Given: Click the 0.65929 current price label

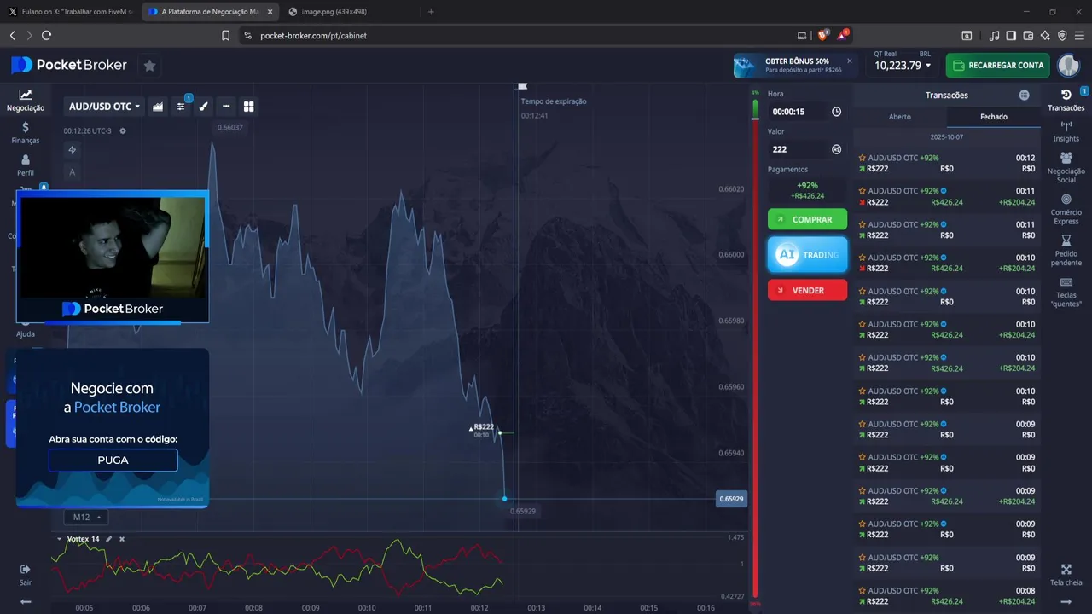Looking at the screenshot, I should (731, 499).
